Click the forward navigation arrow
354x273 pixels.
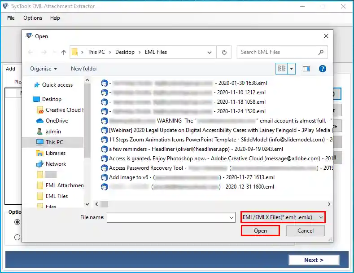44,53
